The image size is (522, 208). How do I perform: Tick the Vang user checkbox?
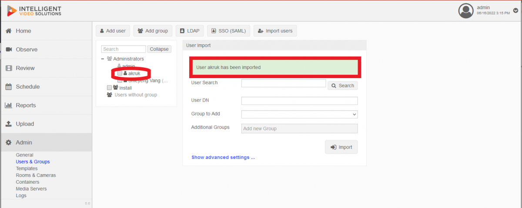120,80
